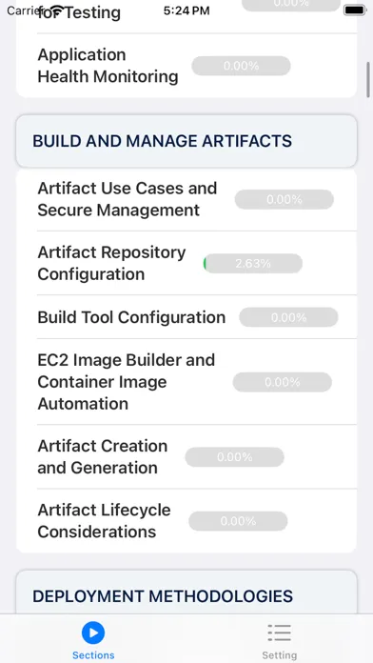Open Artifact Repository Configuration topic
Screen dimensions: 373x663
186,263
